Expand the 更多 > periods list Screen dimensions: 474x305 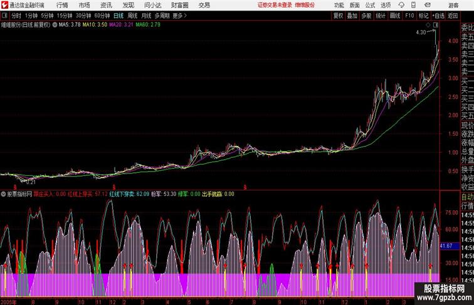[x=180, y=16]
